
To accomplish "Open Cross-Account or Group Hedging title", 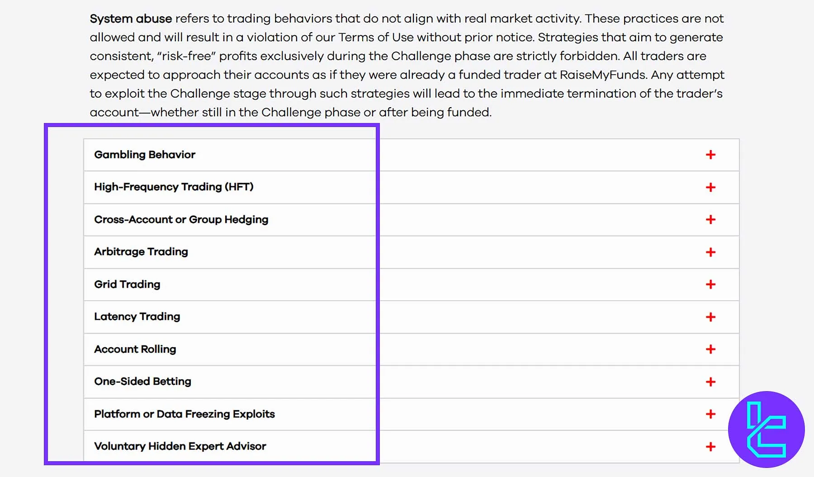I will pos(181,220).
